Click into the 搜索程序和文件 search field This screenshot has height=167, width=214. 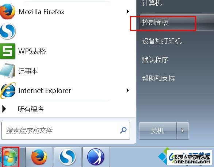pos(60,131)
